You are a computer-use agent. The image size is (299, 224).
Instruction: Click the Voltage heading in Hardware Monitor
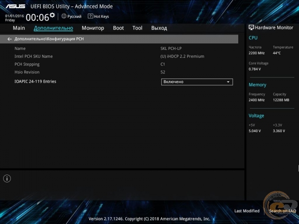[256, 116]
